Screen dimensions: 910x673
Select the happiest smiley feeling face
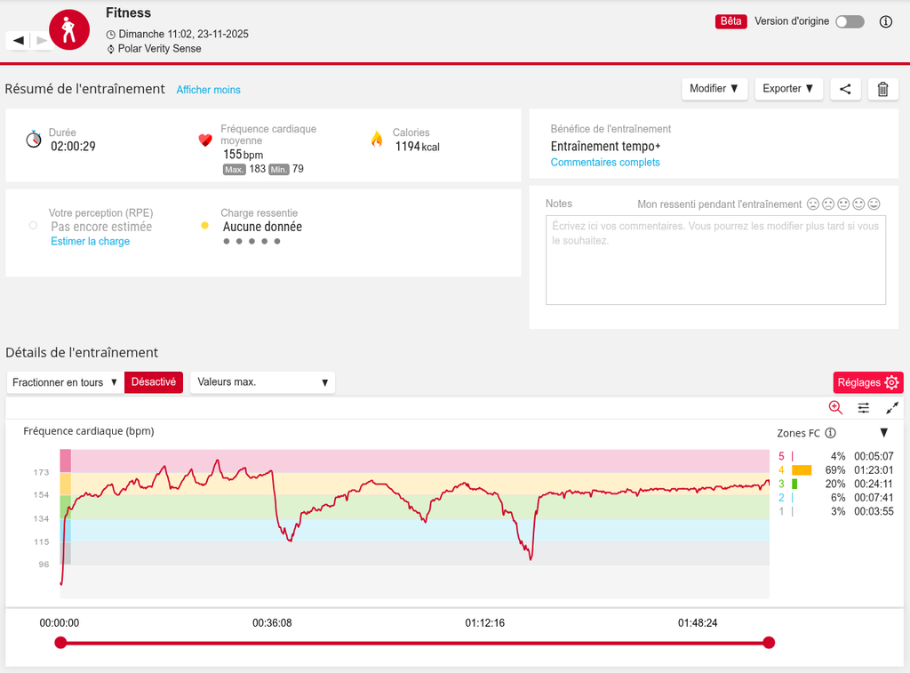pyautogui.click(x=874, y=204)
